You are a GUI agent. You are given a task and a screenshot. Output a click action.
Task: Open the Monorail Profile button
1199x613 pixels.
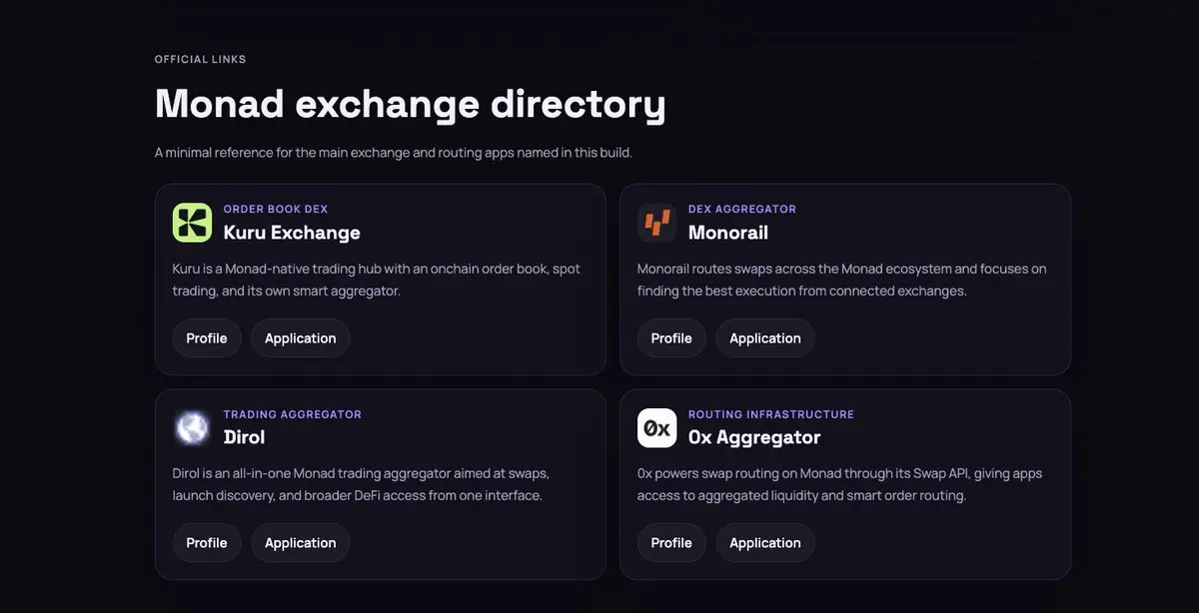point(671,338)
